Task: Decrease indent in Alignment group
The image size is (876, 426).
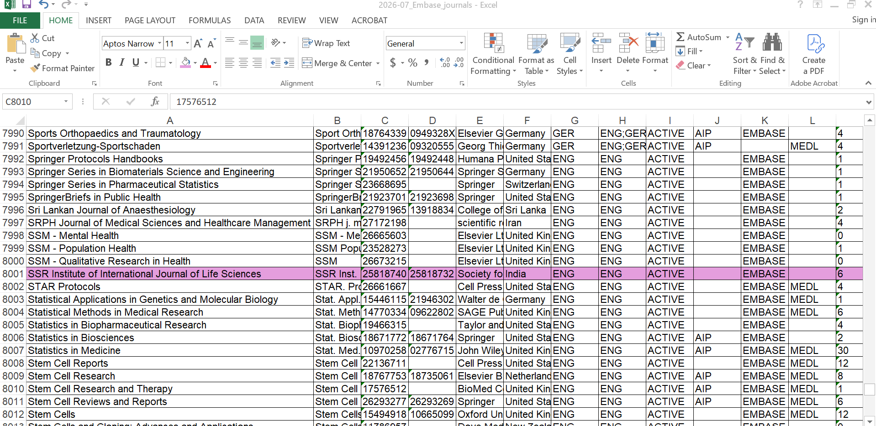Action: (275, 63)
